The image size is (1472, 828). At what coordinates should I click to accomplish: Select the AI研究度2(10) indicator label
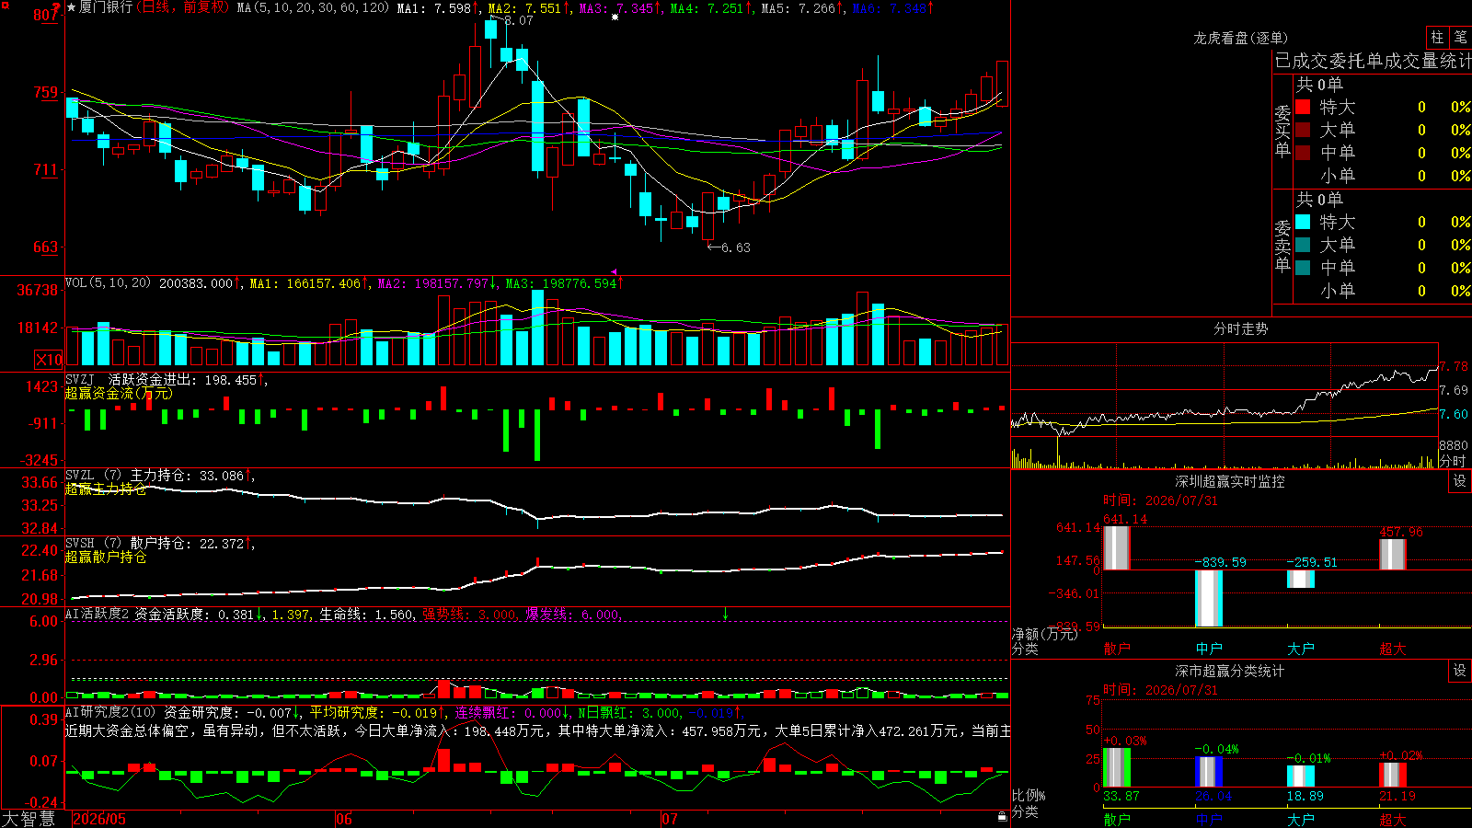(x=110, y=712)
